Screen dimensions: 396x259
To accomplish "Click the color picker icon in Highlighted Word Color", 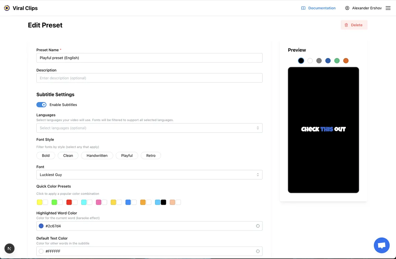I will 258,226.
